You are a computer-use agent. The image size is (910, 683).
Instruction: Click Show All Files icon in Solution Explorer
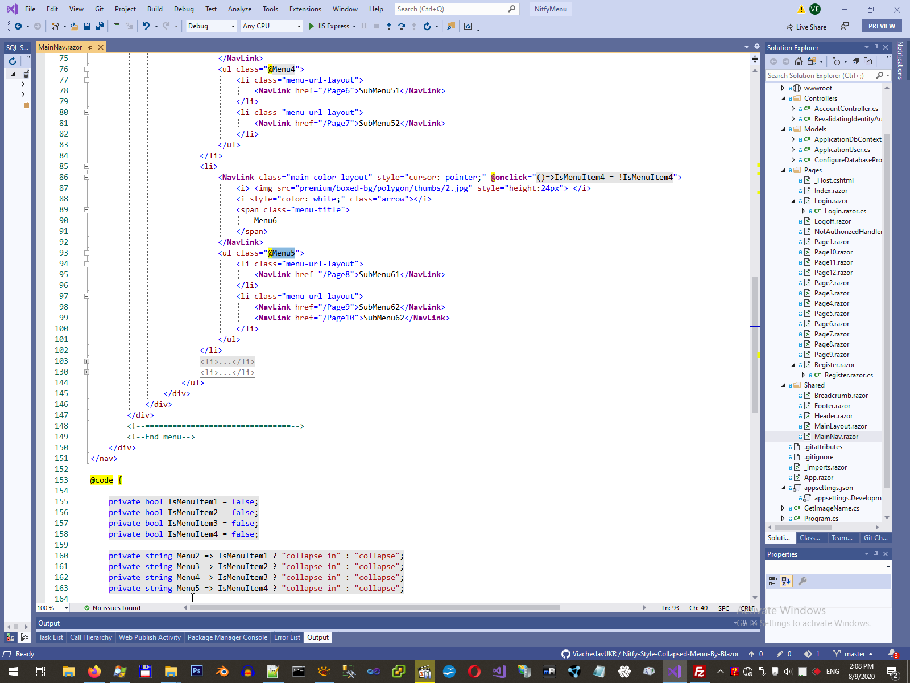pos(868,61)
